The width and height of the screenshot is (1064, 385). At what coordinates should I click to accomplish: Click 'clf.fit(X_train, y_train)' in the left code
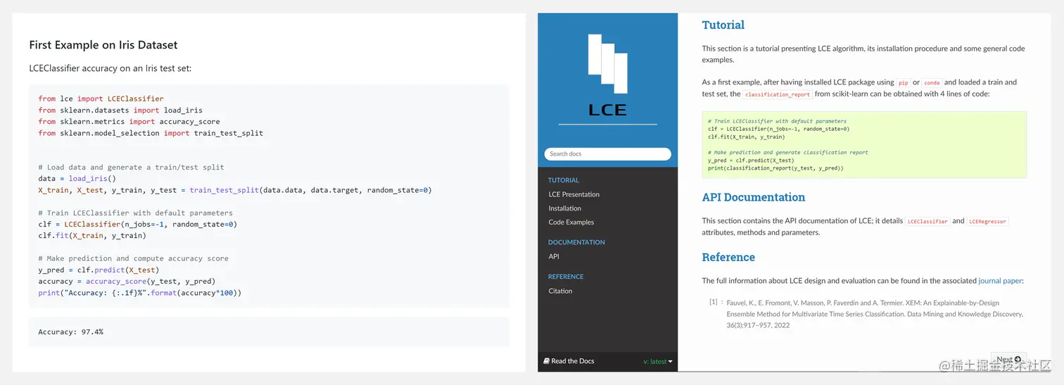point(92,236)
